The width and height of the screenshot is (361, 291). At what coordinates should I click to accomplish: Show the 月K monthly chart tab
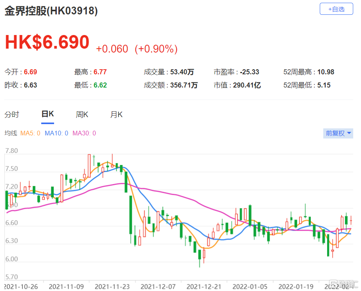click(x=116, y=115)
